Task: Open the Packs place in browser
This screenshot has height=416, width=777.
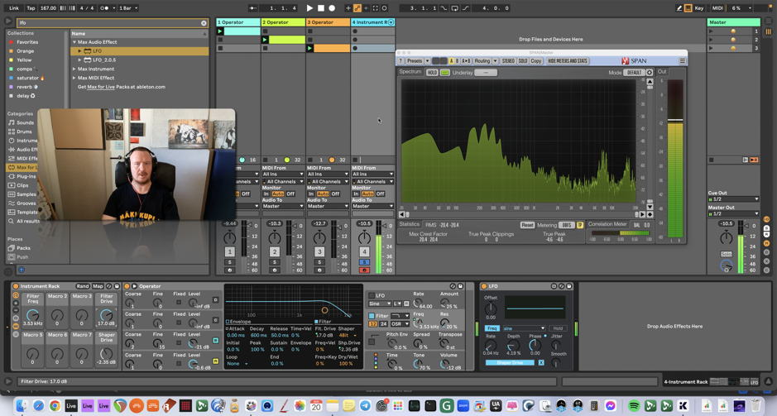Action: (23, 247)
